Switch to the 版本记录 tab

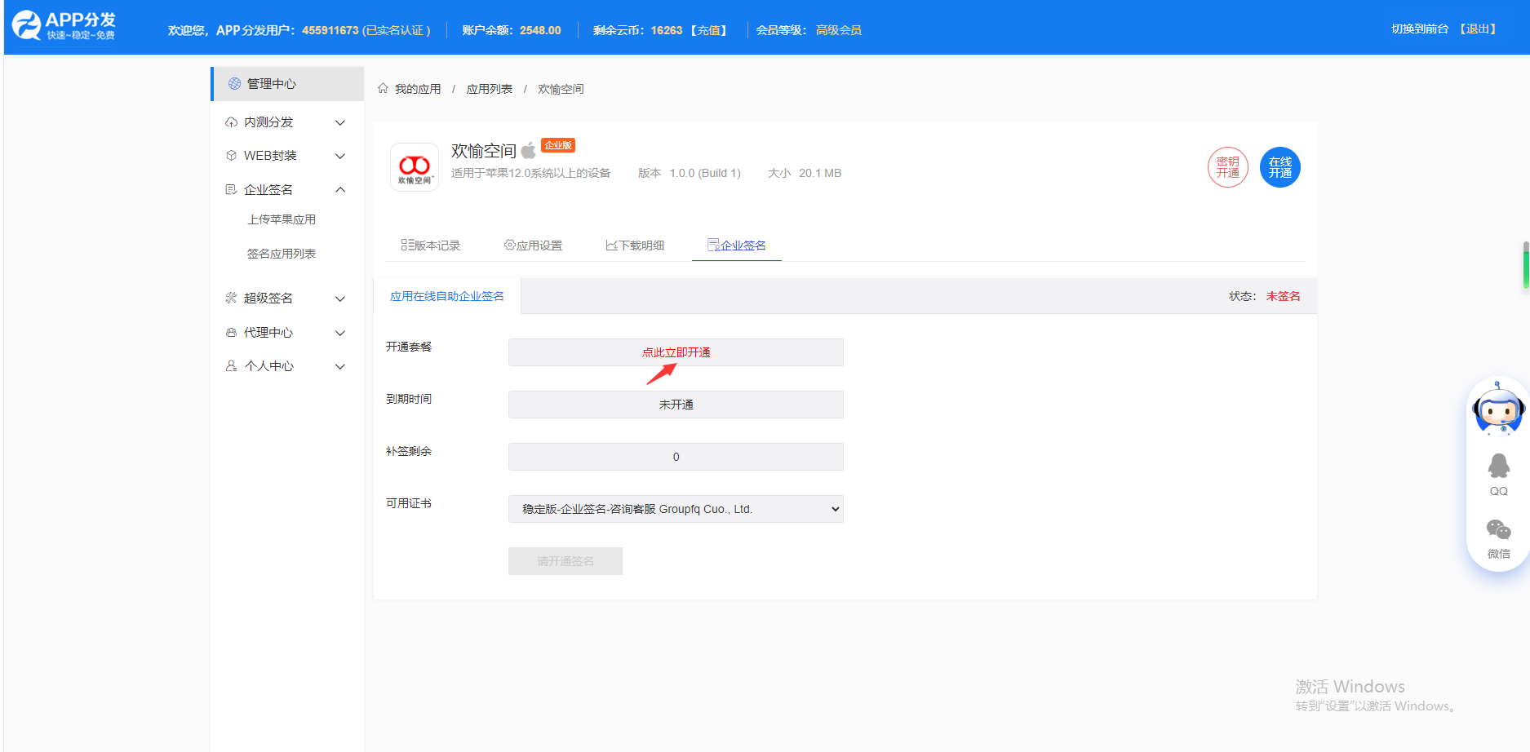pos(431,246)
